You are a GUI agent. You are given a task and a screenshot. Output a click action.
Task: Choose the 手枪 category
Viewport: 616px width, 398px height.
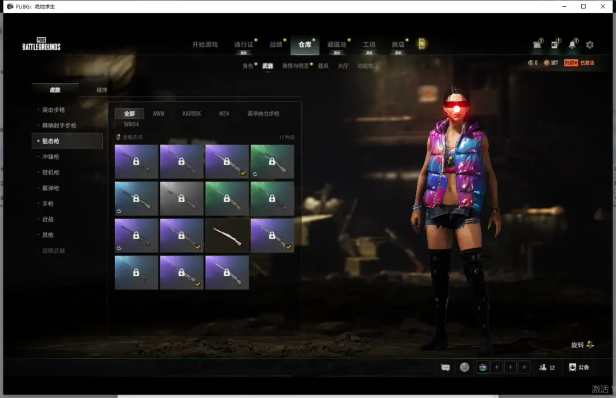pos(48,204)
